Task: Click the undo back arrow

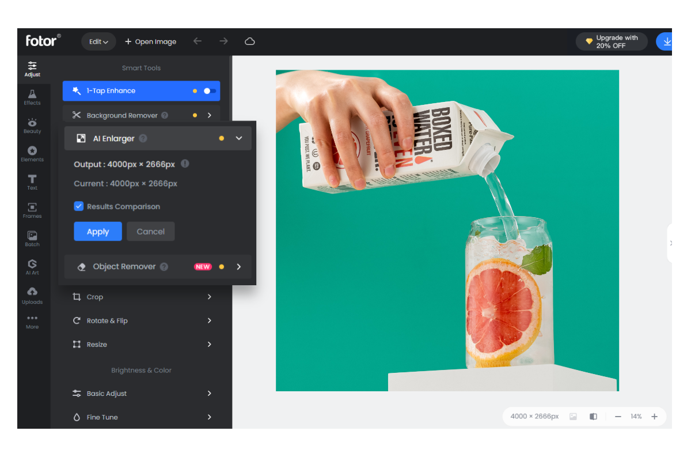Action: tap(198, 41)
